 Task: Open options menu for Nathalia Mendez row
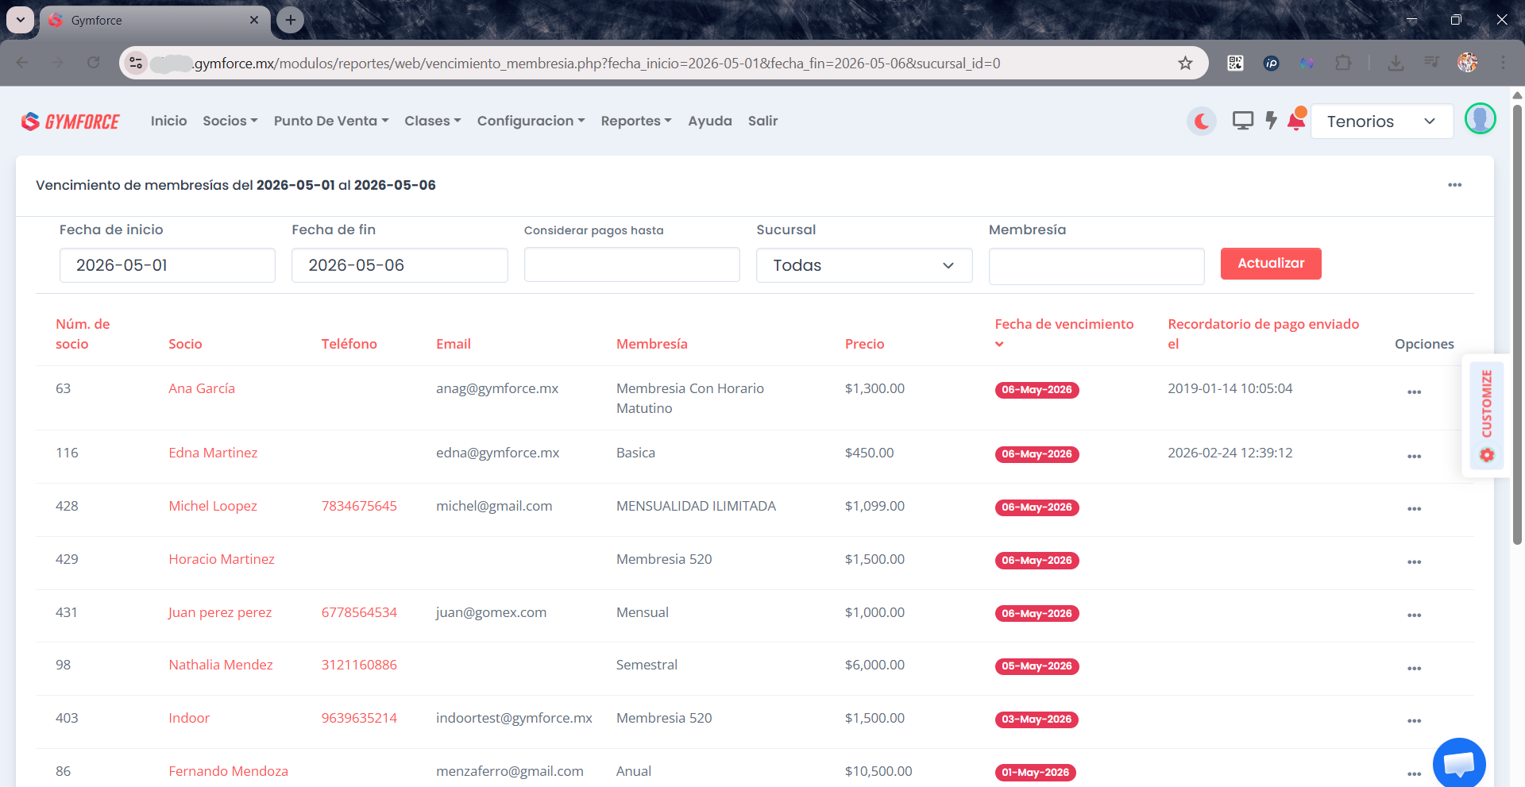(x=1414, y=669)
